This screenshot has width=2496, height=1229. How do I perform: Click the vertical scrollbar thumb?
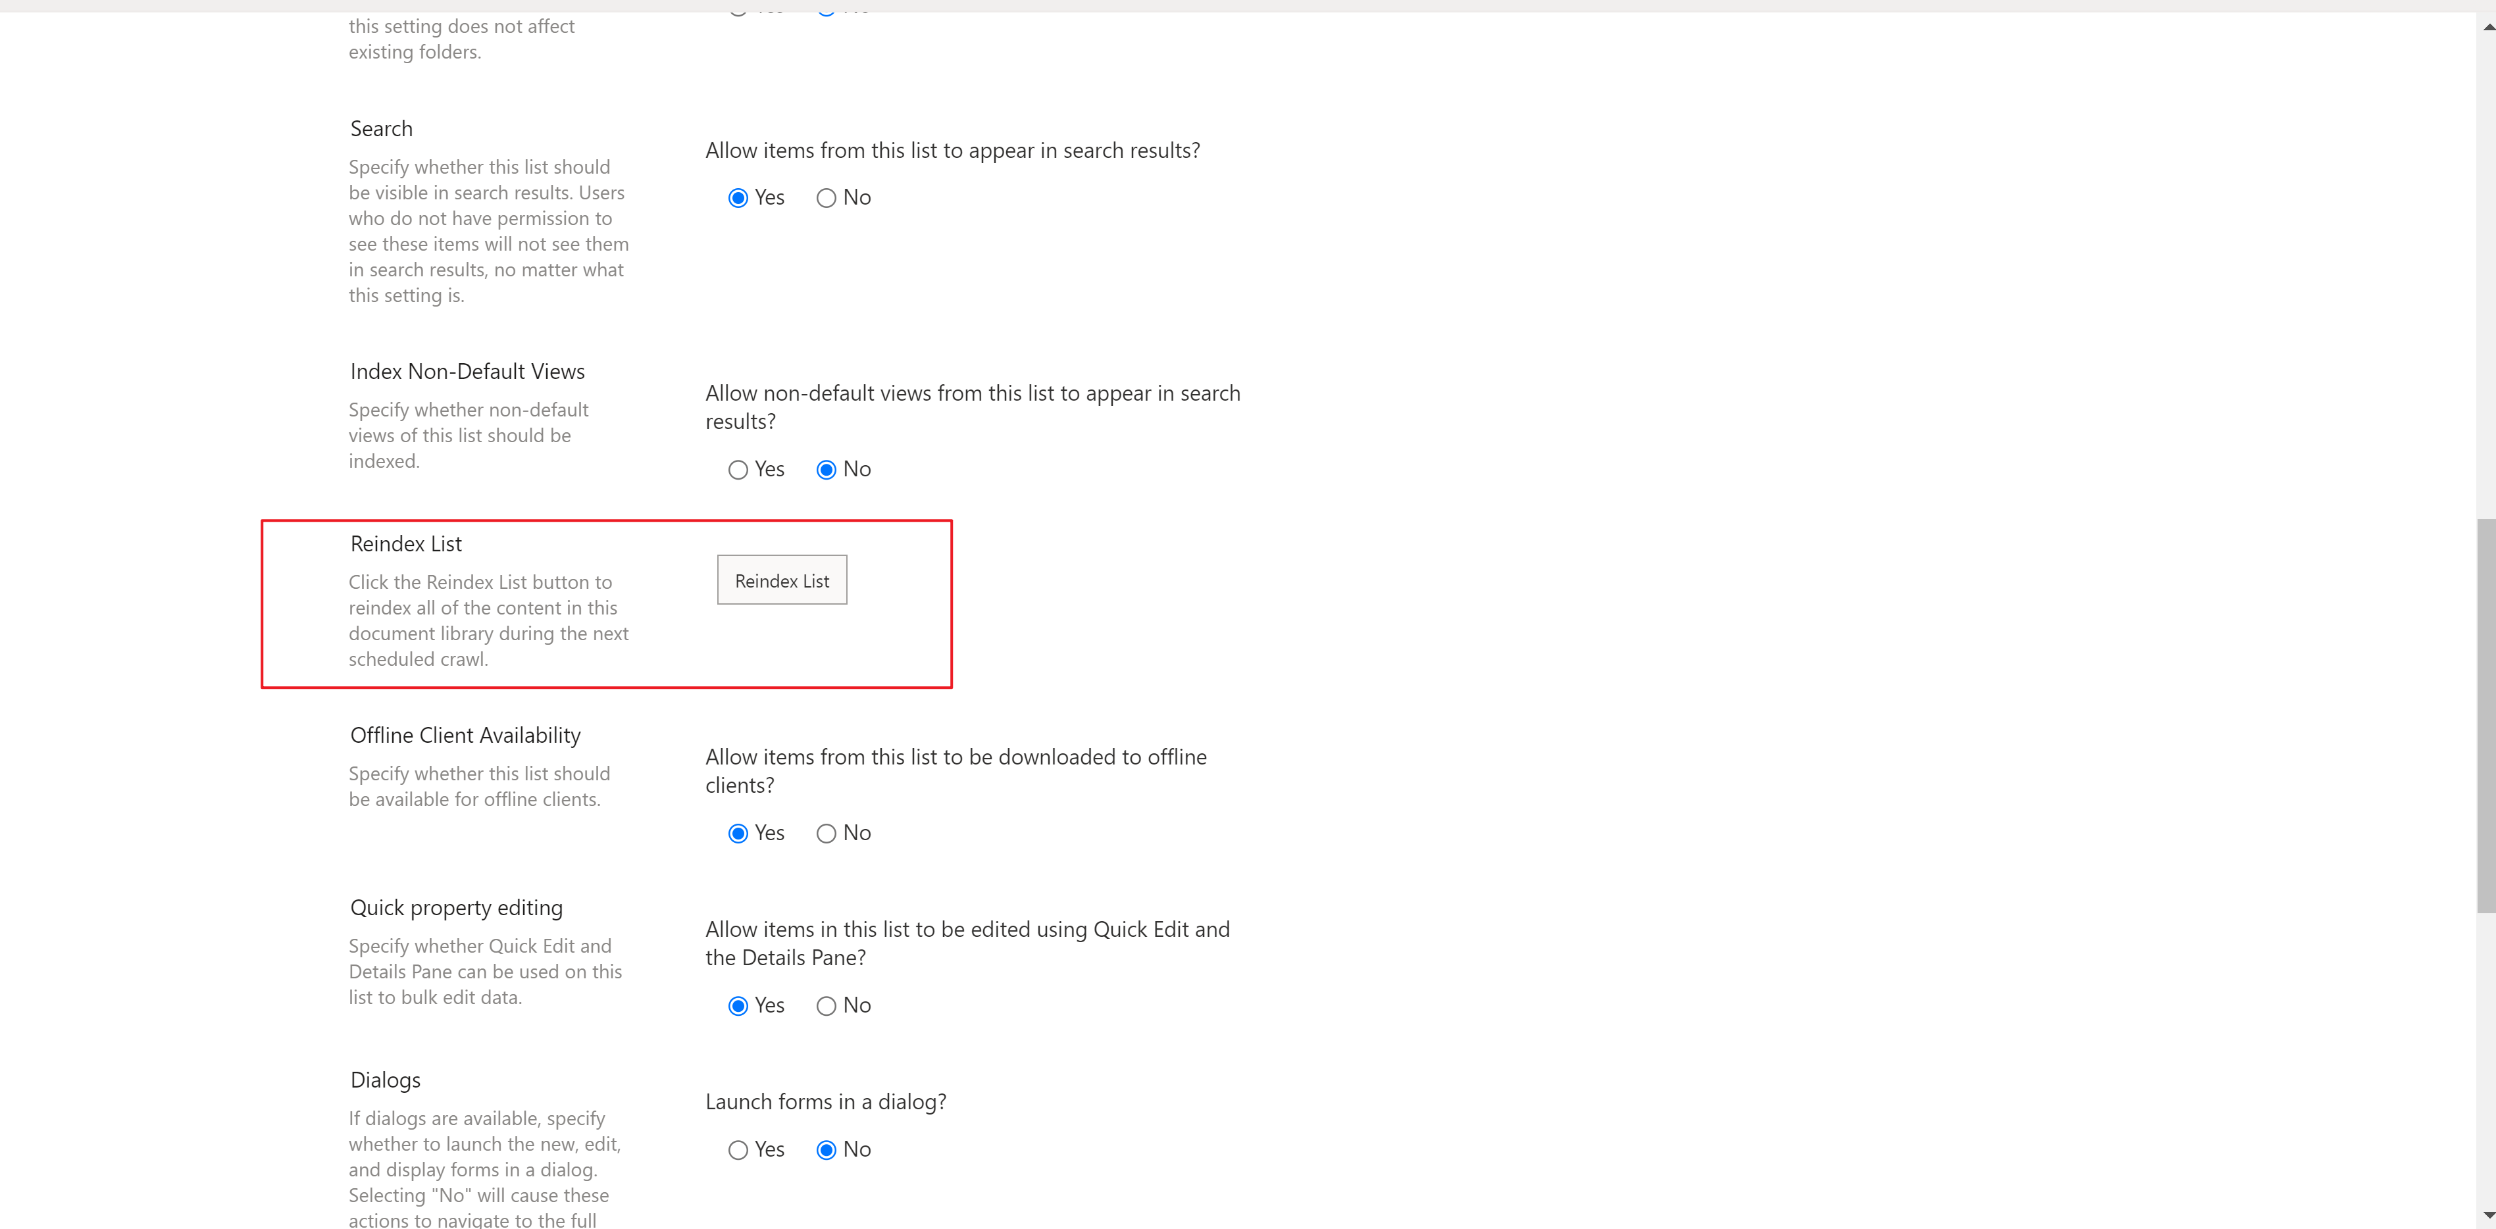[x=2487, y=716]
